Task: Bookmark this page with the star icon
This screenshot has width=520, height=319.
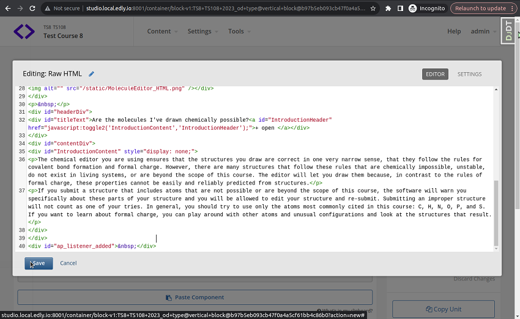Action: [x=373, y=9]
